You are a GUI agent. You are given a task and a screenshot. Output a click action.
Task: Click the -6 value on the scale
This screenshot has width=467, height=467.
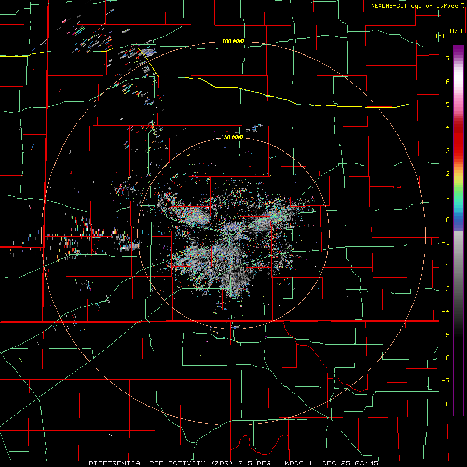tap(446, 358)
